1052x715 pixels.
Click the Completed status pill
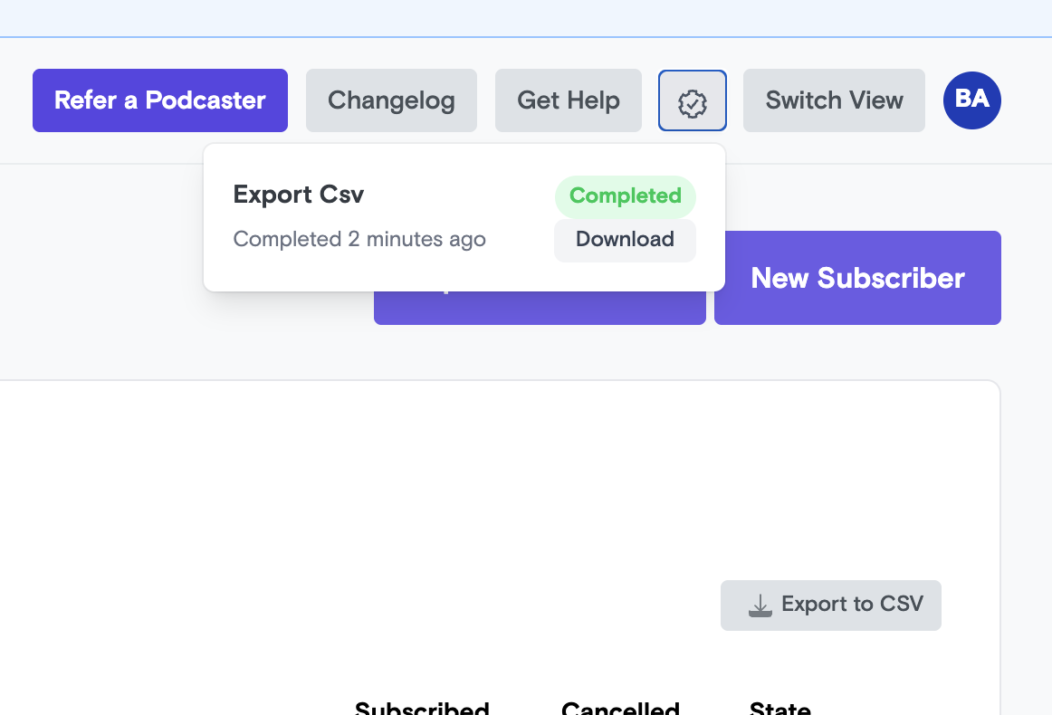(x=626, y=196)
